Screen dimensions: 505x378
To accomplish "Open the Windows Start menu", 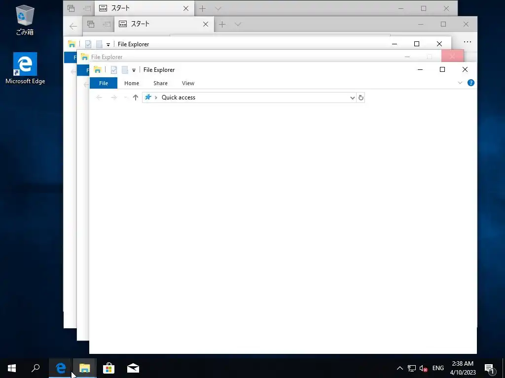I will coord(12,368).
